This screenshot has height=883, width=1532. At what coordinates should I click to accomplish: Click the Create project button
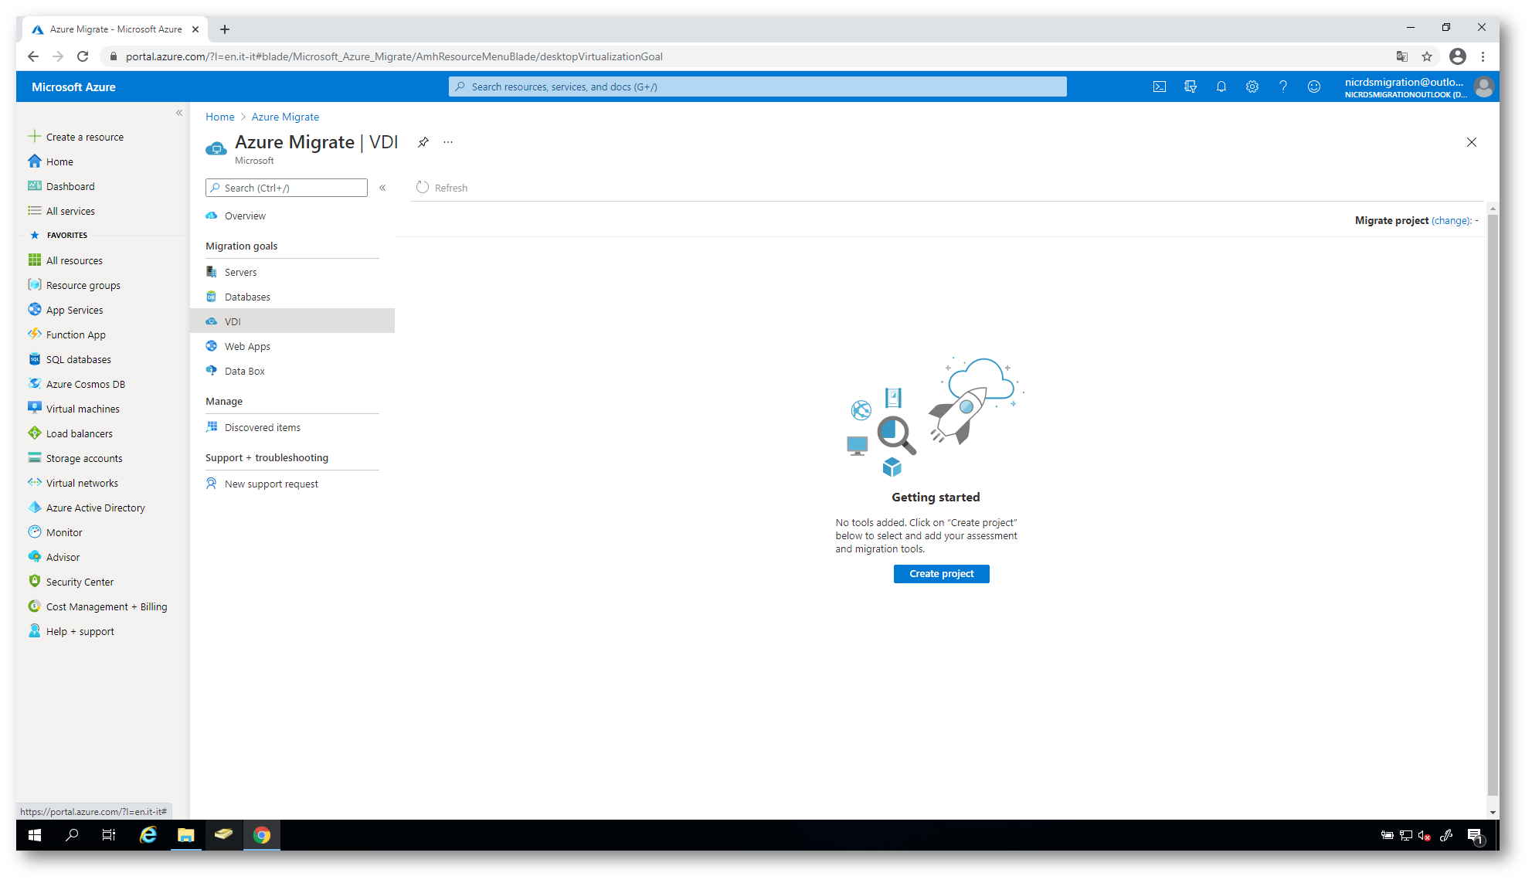941,573
